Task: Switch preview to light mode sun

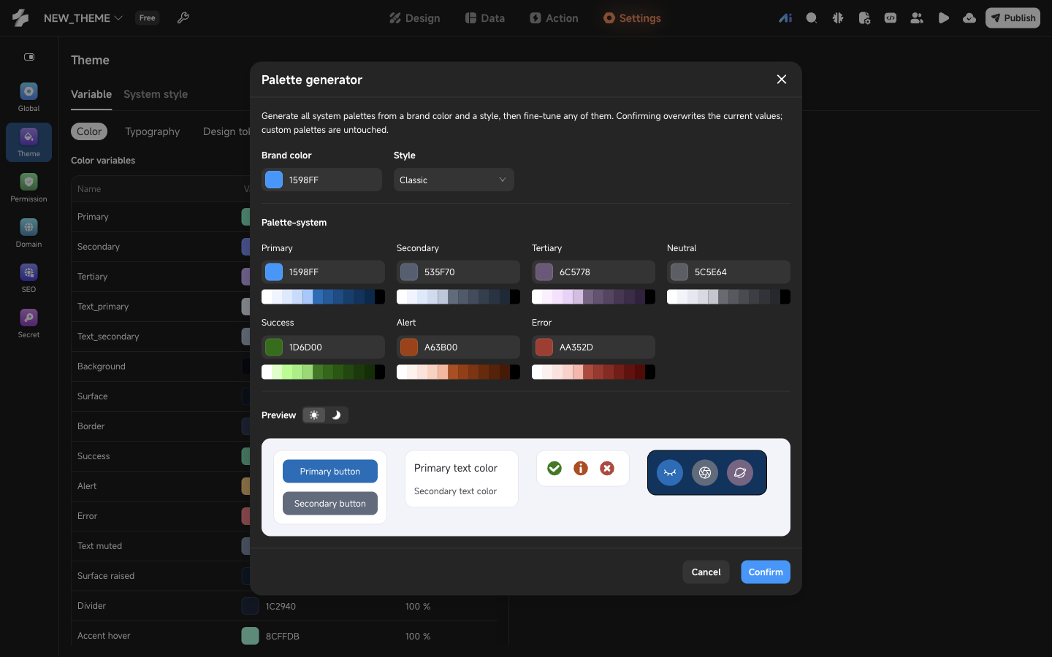Action: (314, 415)
